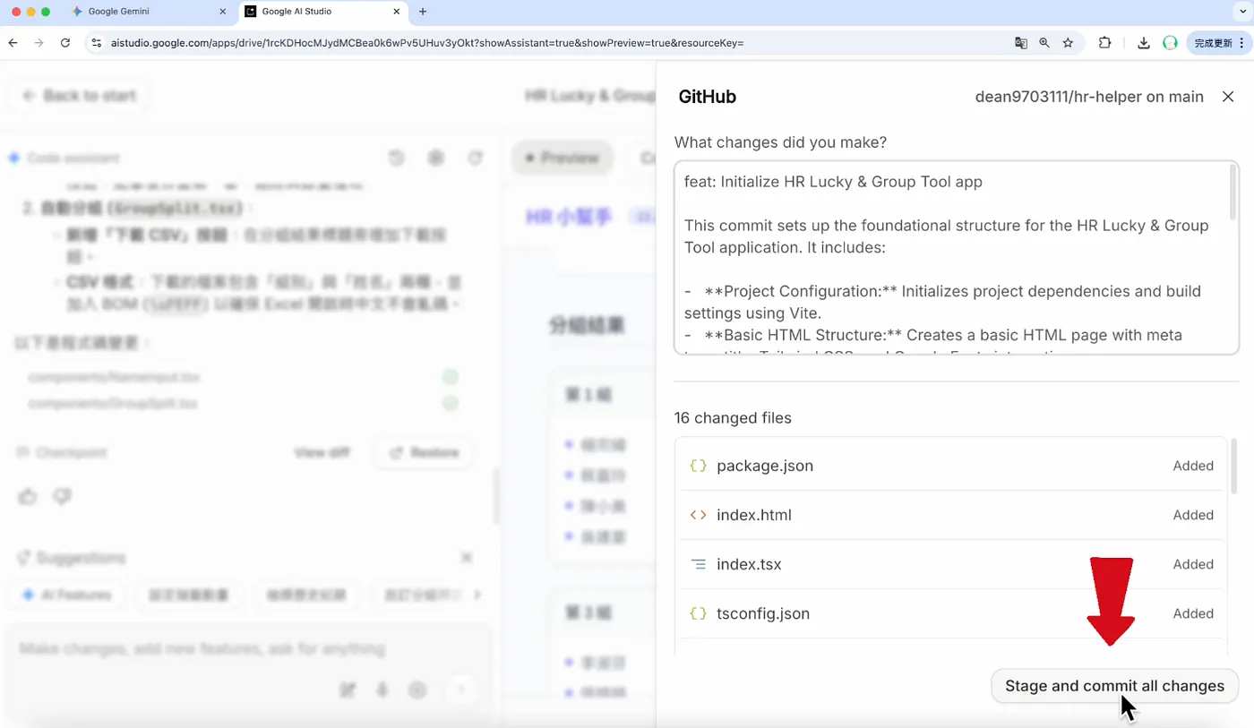Image resolution: width=1254 pixels, height=728 pixels.
Task: Close the GitHub panel
Action: click(x=1228, y=97)
